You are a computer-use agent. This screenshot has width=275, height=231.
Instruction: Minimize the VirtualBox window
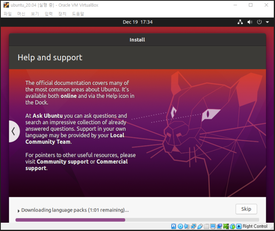coord(235,5)
